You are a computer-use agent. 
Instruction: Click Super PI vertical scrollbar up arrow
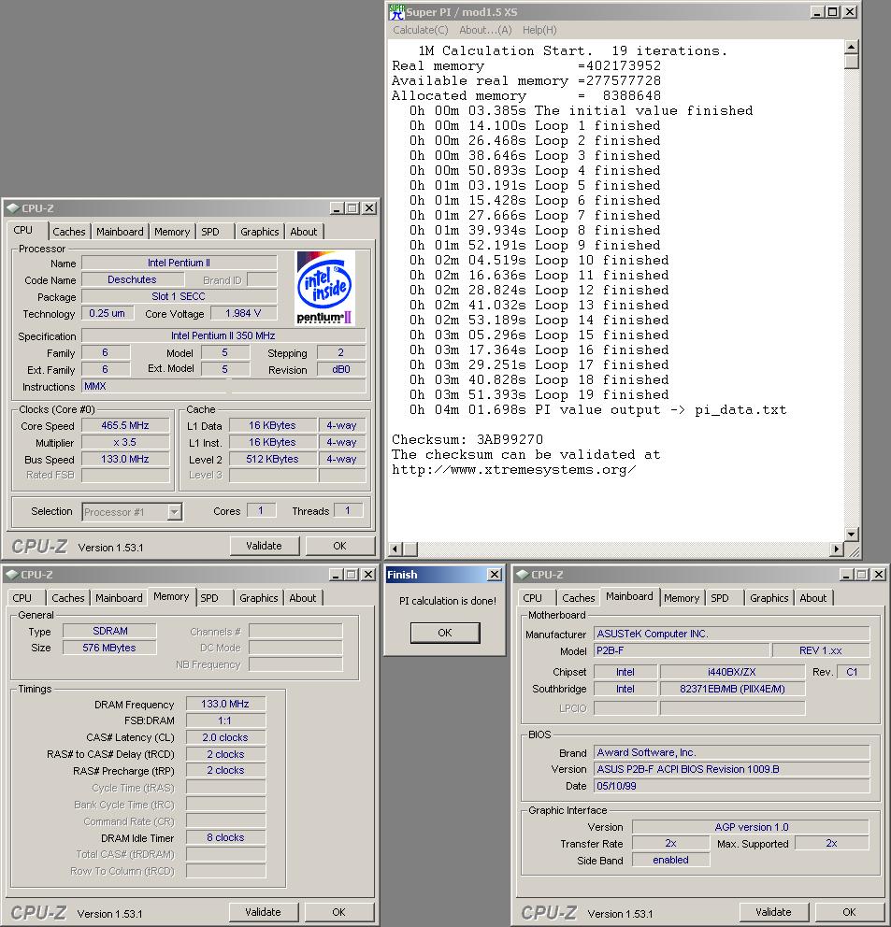[x=852, y=47]
